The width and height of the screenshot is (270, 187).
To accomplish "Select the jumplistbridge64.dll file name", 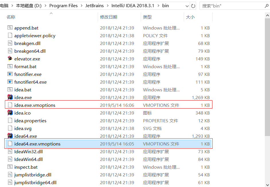I will click(x=36, y=183).
